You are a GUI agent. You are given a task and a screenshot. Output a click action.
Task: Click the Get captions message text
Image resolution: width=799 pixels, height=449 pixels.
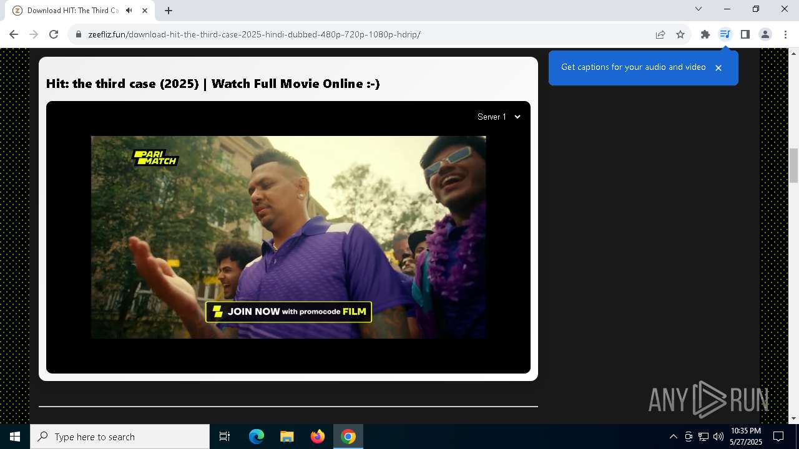tap(634, 67)
